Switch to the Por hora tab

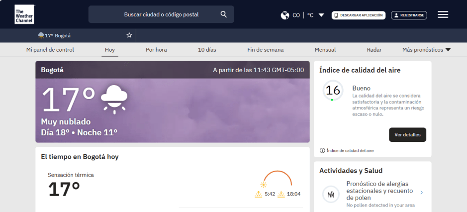pos(156,50)
